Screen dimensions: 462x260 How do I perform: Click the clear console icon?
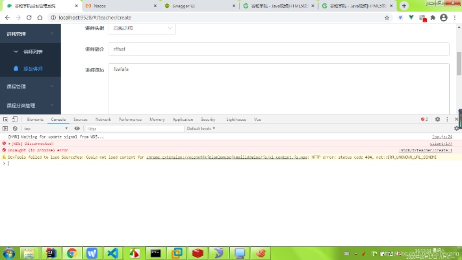(15, 129)
